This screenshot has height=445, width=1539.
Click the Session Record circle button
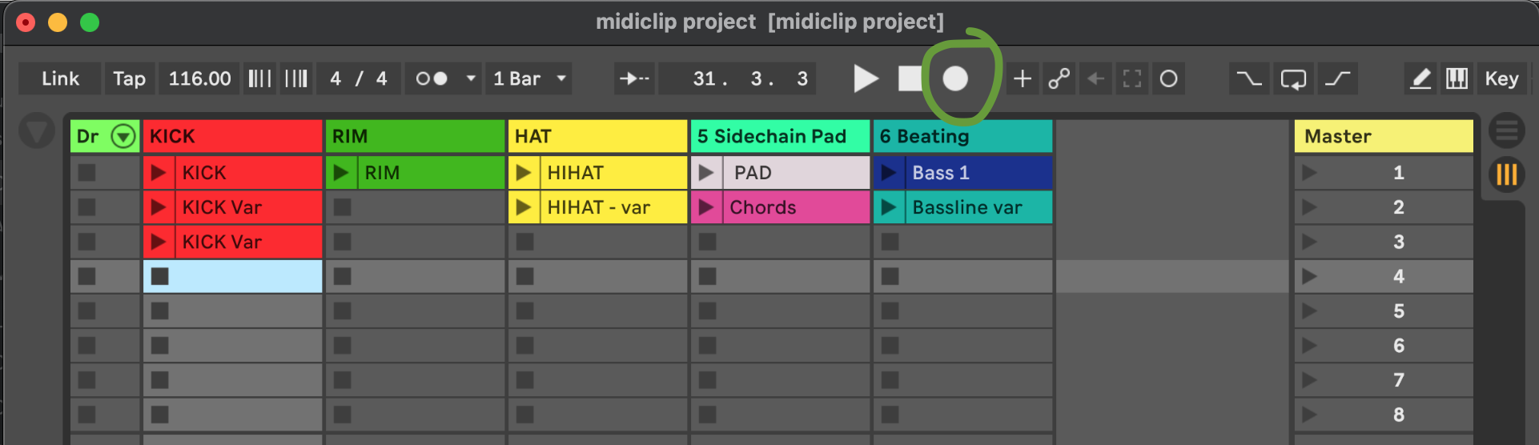pyautogui.click(x=1169, y=78)
